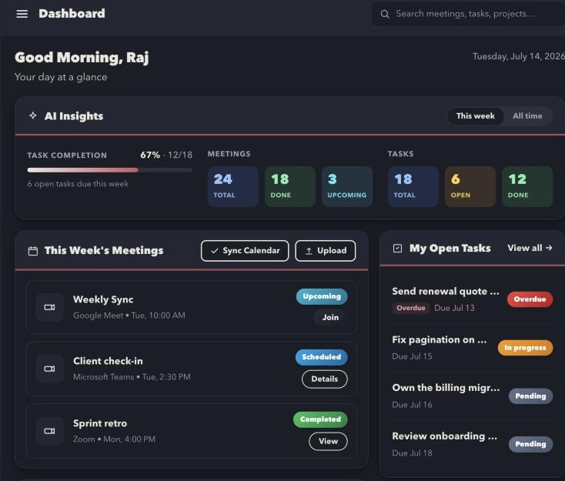
Task: Click the Scheduled badge on Client check-in
Action: point(322,357)
